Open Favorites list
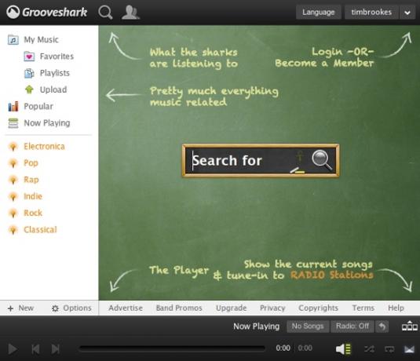The height and width of the screenshot is (361, 420). pyautogui.click(x=57, y=57)
